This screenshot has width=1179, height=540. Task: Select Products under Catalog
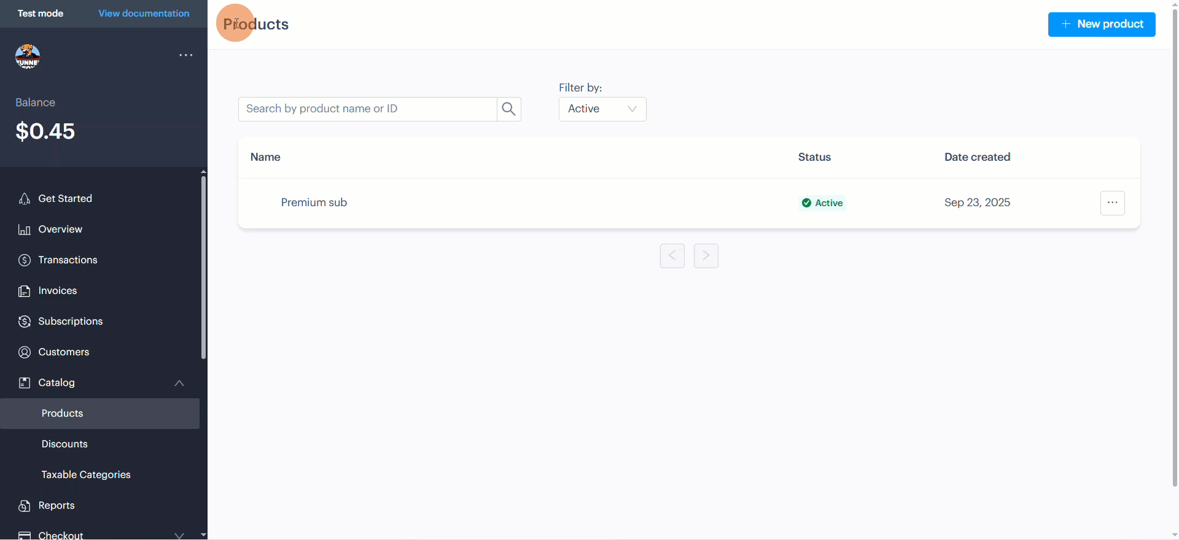click(99, 414)
